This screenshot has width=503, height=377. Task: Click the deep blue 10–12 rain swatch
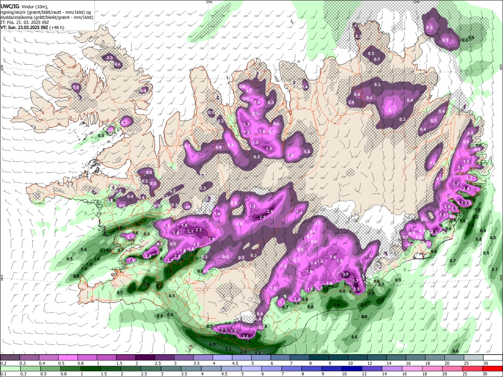pos(352,368)
